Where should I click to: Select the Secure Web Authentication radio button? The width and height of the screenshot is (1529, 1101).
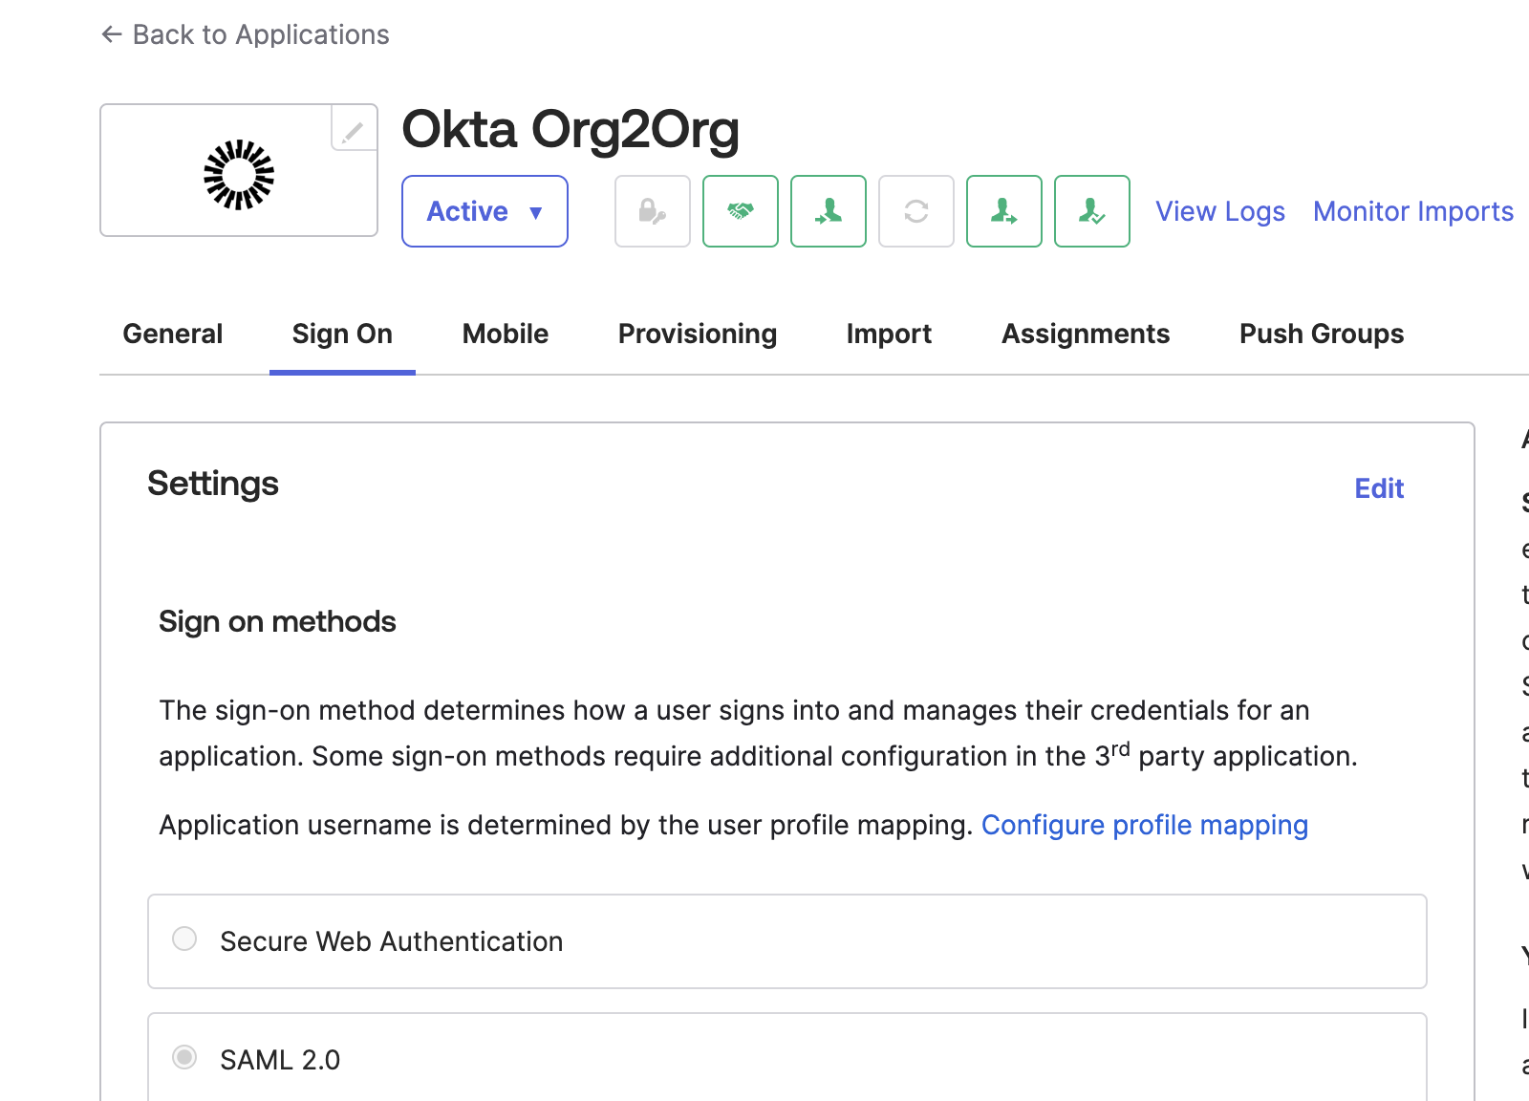pos(184,939)
